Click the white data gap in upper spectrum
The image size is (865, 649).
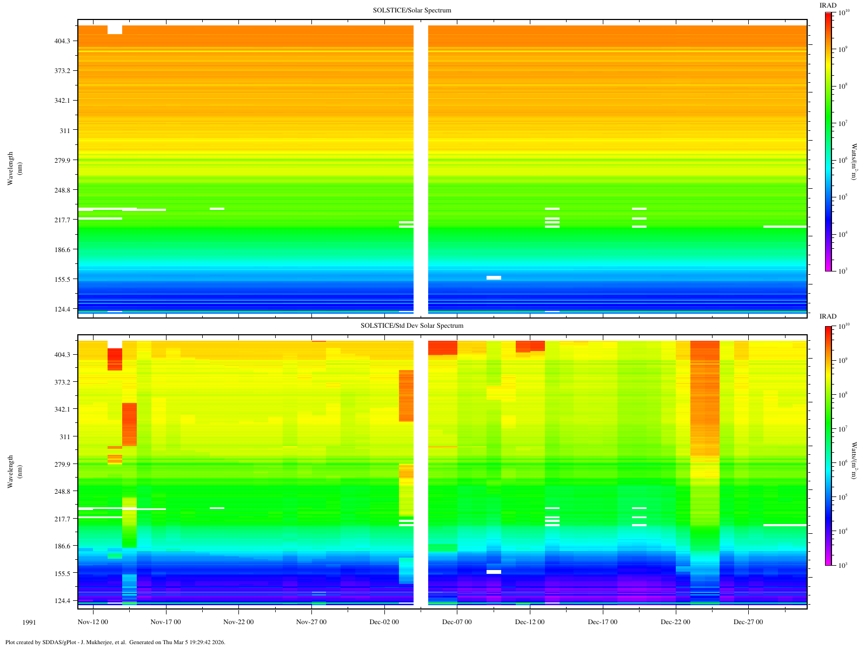[421, 169]
